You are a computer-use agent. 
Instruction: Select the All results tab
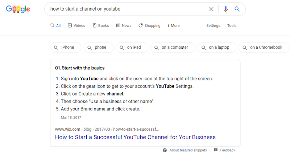coord(55,26)
